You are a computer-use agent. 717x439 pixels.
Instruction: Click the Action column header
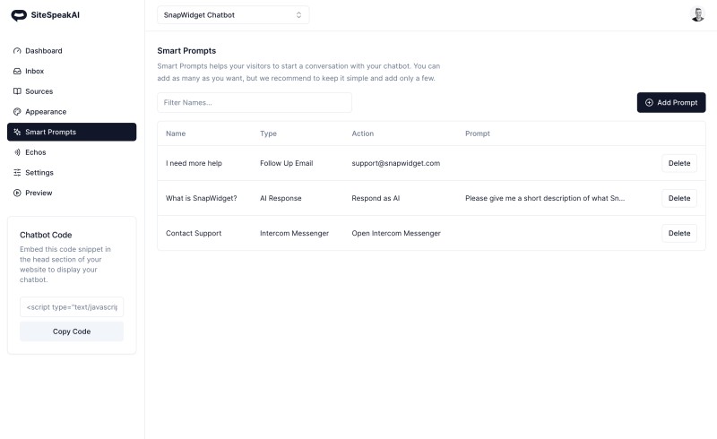363,133
